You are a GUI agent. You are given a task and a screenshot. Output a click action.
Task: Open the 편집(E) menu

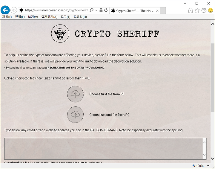[x=20, y=17]
